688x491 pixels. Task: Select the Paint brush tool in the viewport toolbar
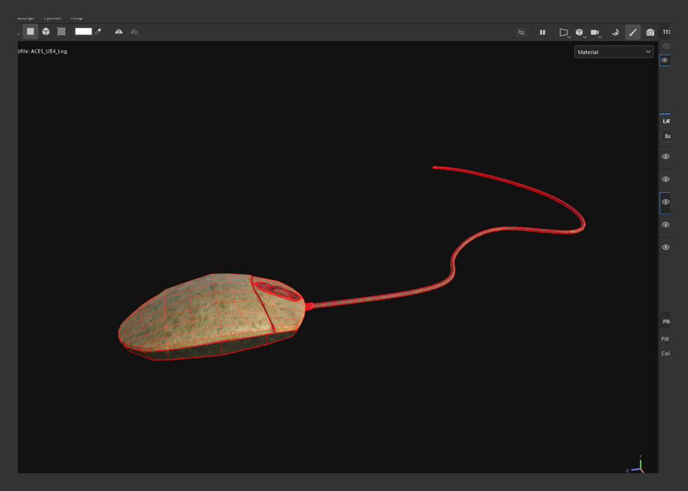point(633,31)
